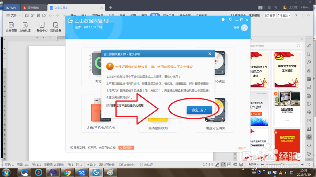Viewport: 316px width, 177px height.
Task: Select 硬盘分区消失 recovery option
Action: 215,113
